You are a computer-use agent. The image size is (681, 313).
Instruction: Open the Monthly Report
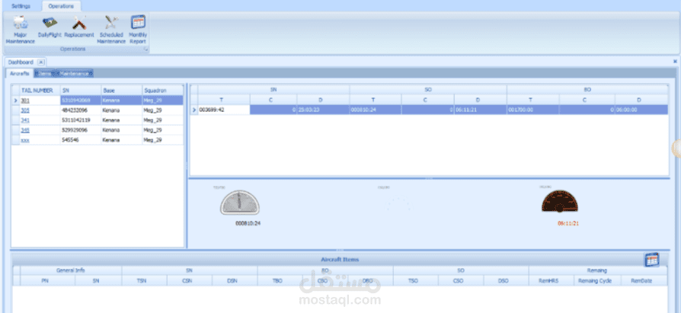click(138, 30)
